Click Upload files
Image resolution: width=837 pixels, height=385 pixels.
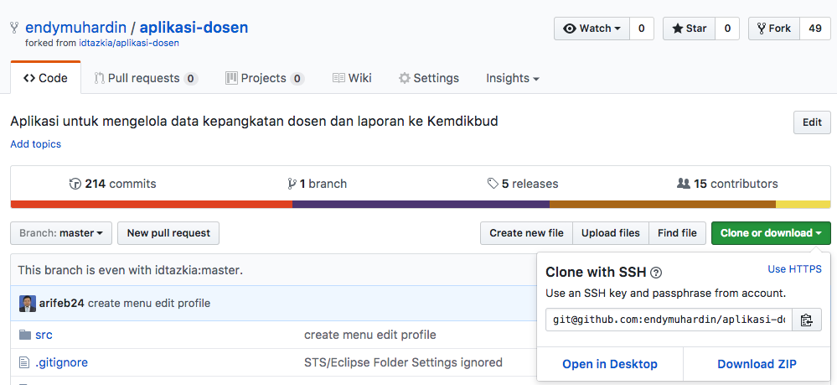611,233
